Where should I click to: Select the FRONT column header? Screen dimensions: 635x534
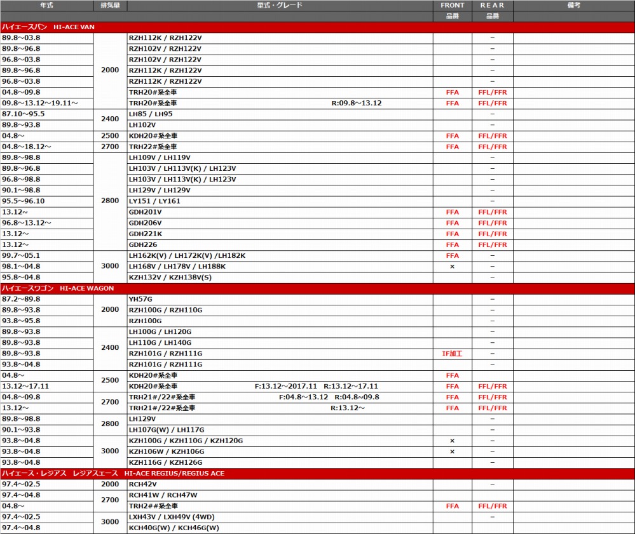453,6
